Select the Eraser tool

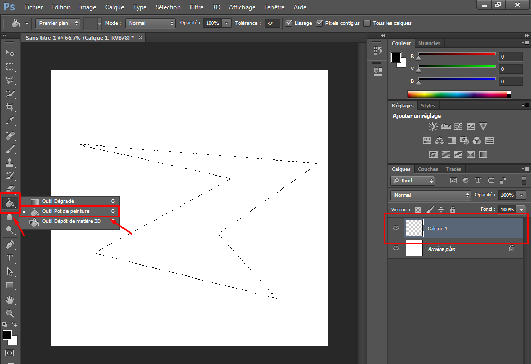(10, 188)
